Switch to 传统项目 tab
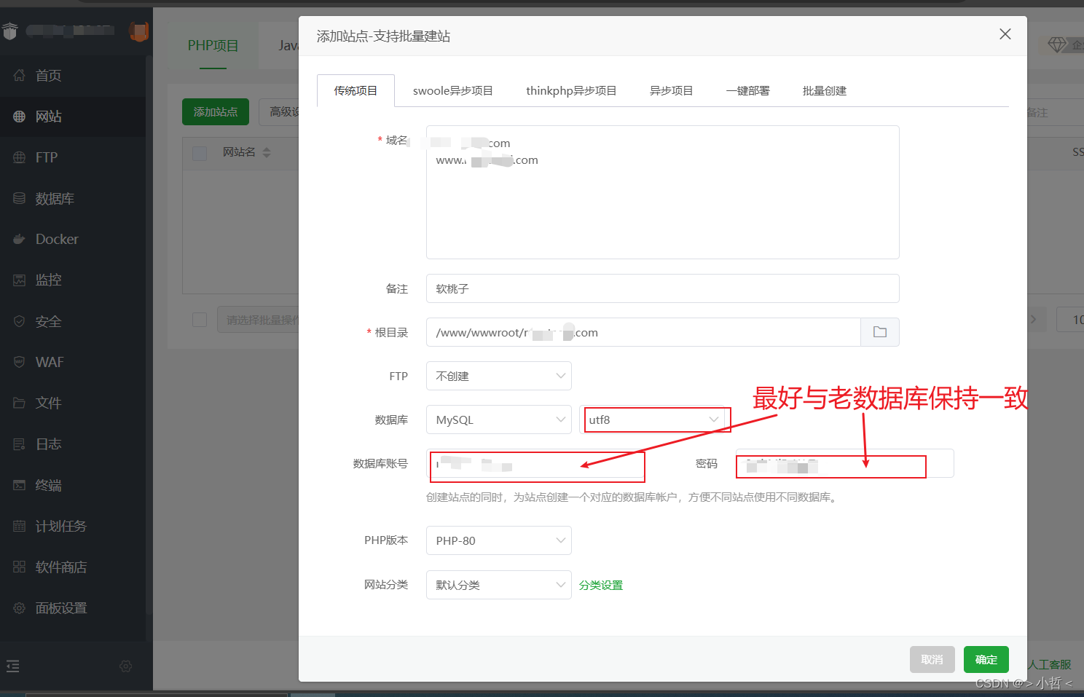 (356, 90)
